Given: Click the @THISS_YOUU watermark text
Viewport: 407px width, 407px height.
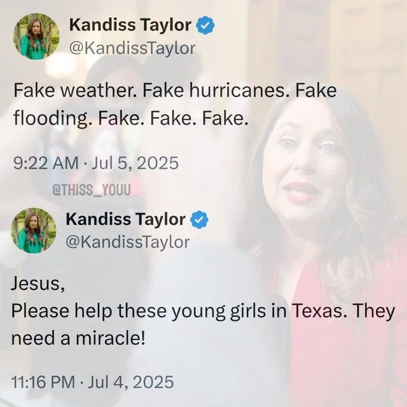Looking at the screenshot, I should (x=92, y=190).
